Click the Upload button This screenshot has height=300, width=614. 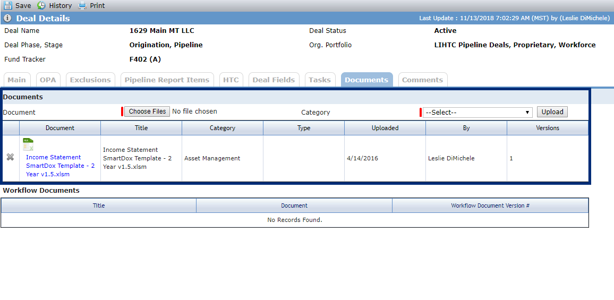(552, 112)
